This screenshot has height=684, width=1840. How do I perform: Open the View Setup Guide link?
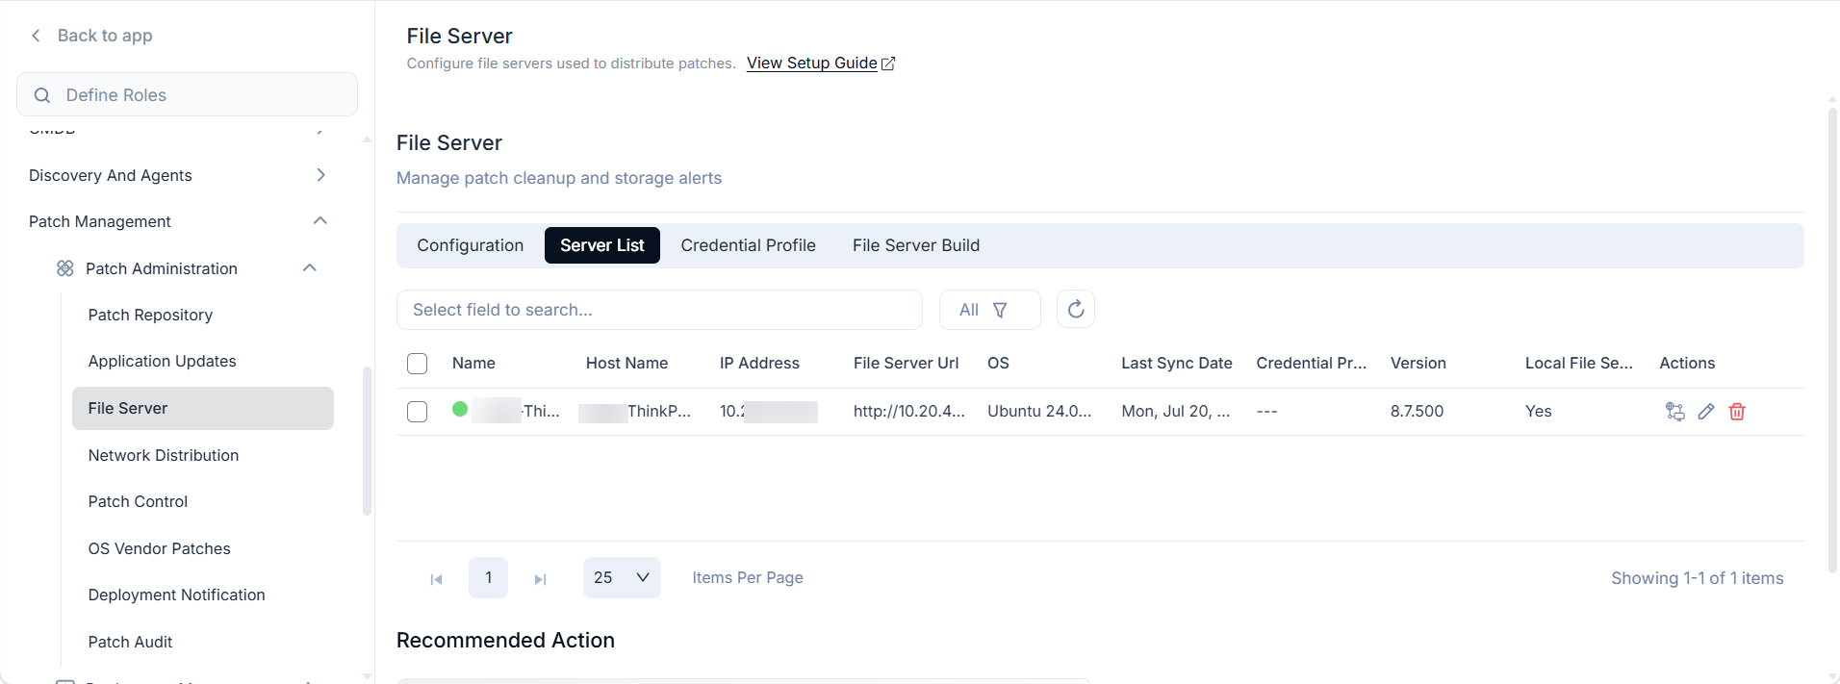pos(811,63)
